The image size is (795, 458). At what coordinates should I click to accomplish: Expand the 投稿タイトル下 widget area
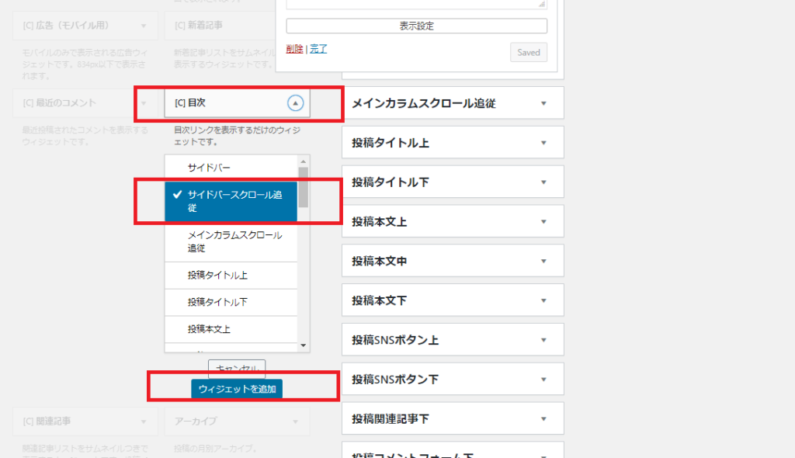[x=543, y=182]
